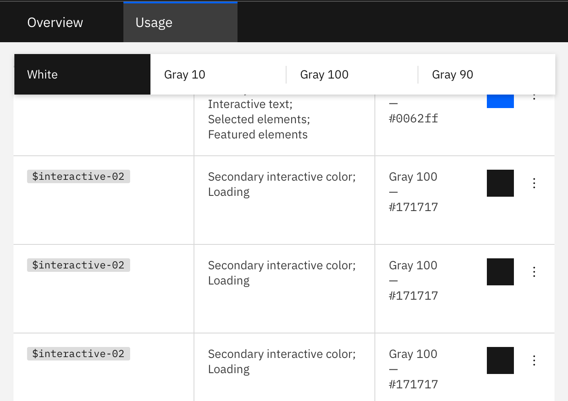Viewport: 568px width, 401px height.
Task: Select the Gray 100 theme option
Action: click(x=324, y=74)
